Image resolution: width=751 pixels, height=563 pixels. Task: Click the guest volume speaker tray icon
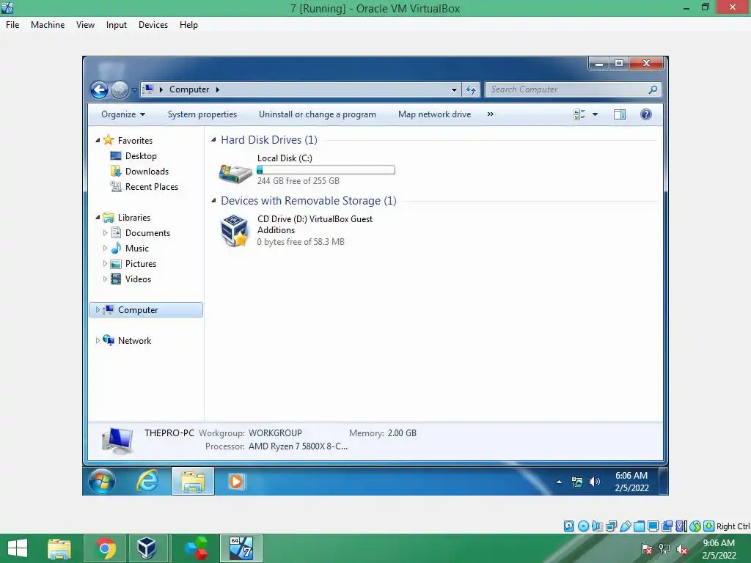594,482
